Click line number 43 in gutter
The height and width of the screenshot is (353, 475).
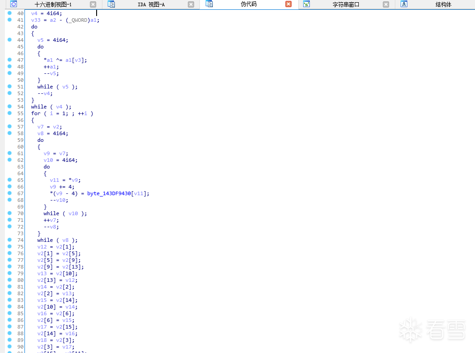tap(20, 33)
